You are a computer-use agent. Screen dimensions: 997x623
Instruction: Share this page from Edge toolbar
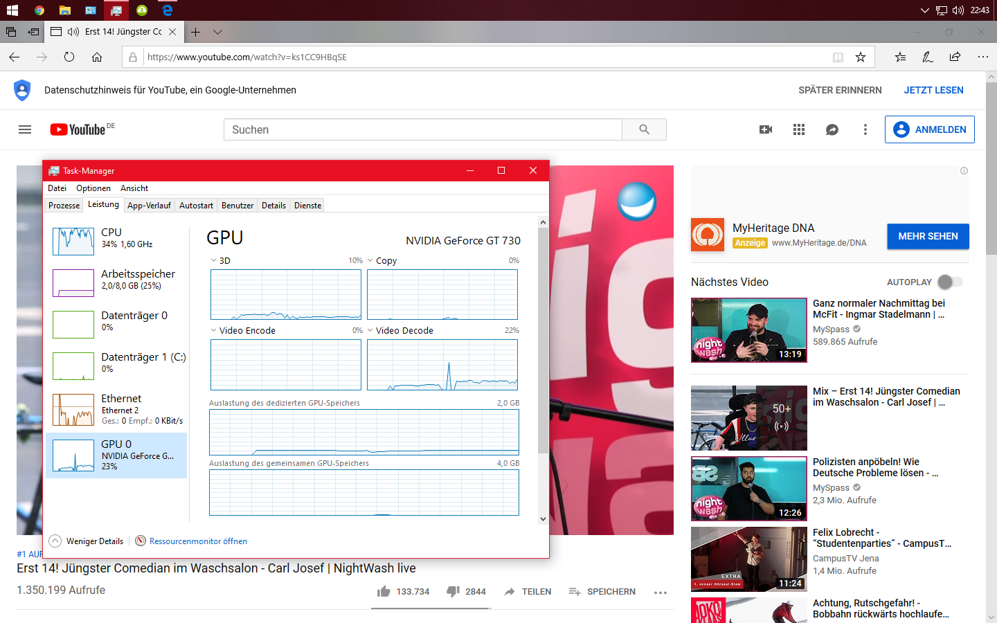tap(955, 57)
